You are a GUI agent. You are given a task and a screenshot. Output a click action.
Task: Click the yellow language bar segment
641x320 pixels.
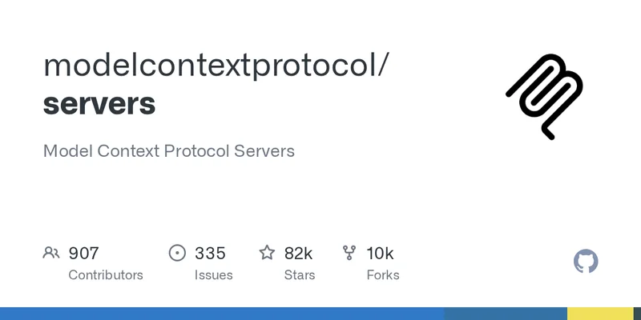point(604,314)
